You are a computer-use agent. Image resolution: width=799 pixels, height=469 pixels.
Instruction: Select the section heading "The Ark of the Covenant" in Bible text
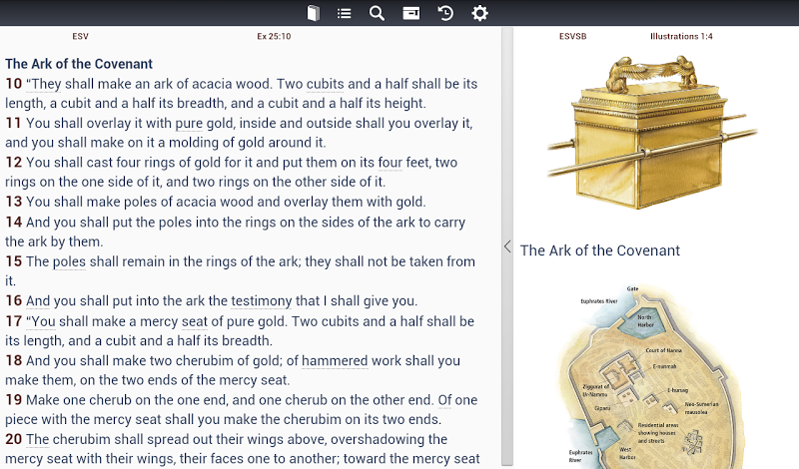click(79, 64)
